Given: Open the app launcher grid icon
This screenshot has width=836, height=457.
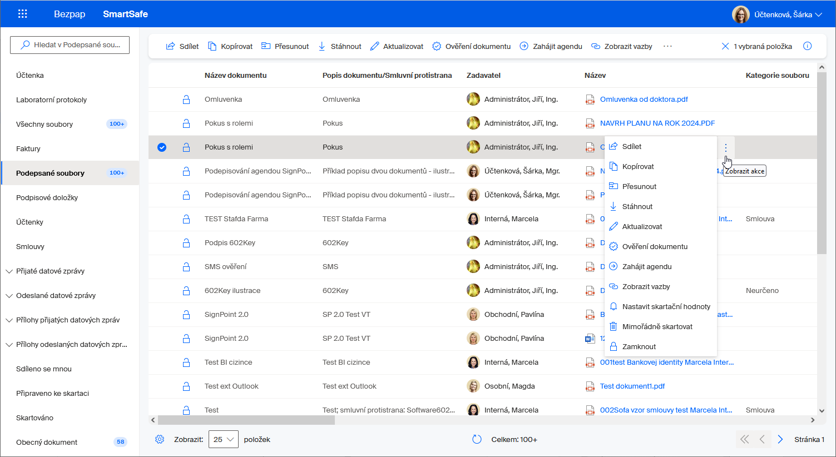Looking at the screenshot, I should 23,14.
